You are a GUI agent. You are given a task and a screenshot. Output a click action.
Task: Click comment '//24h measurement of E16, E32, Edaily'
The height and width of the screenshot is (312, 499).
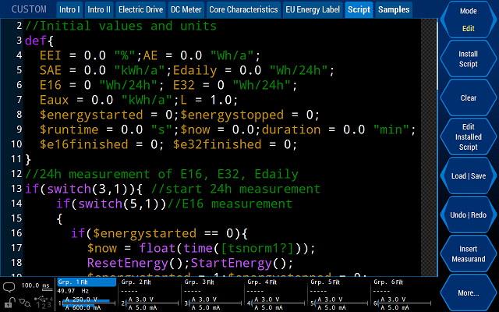[x=161, y=174]
